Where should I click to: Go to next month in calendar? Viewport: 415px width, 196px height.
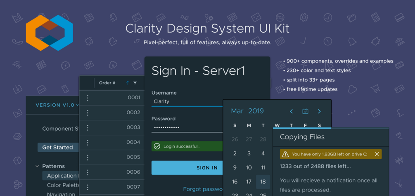click(x=319, y=111)
